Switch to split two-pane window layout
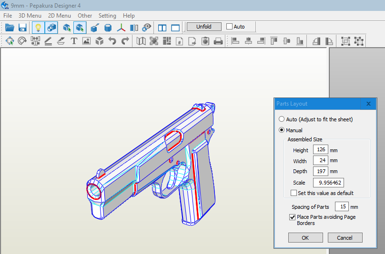This screenshot has width=385, height=254. pyautogui.click(x=162, y=28)
